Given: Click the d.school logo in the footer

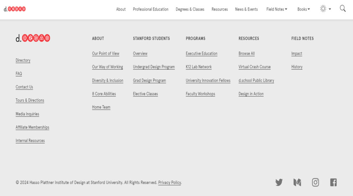Looking at the screenshot, I should [x=33, y=38].
